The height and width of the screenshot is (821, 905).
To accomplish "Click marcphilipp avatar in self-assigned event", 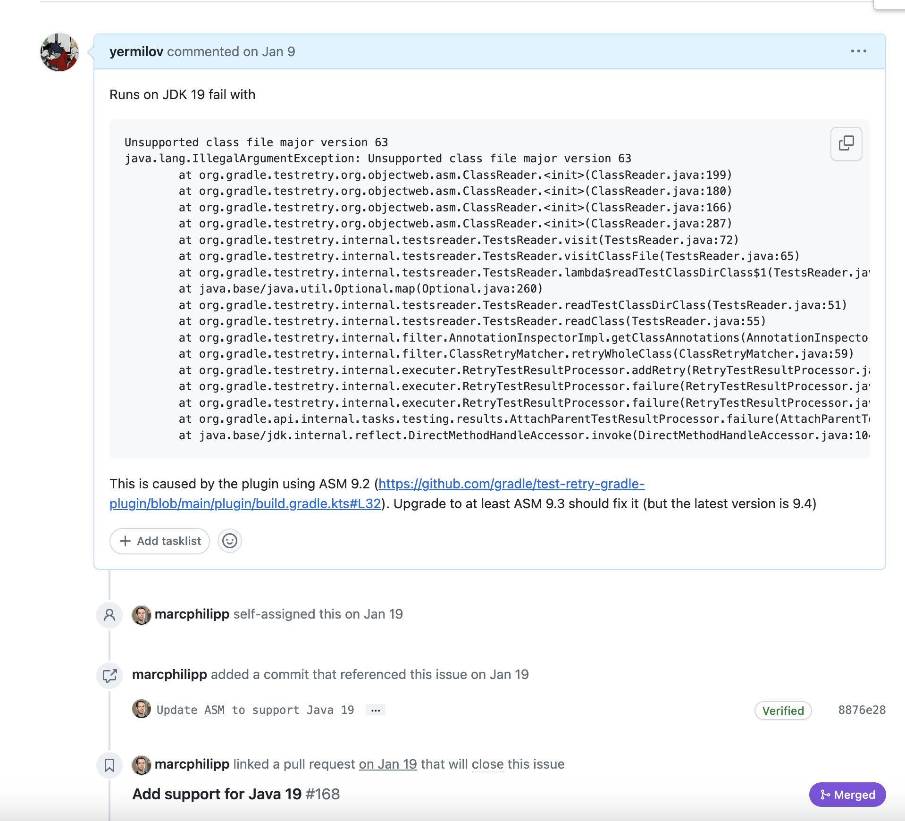I will pos(141,615).
